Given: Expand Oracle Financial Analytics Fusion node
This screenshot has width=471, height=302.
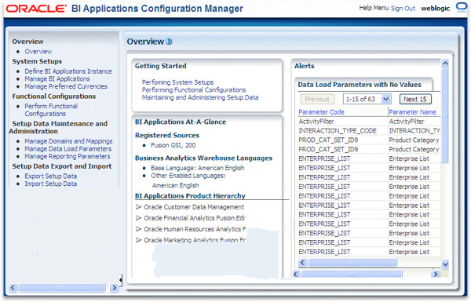Looking at the screenshot, I should pyautogui.click(x=138, y=218).
